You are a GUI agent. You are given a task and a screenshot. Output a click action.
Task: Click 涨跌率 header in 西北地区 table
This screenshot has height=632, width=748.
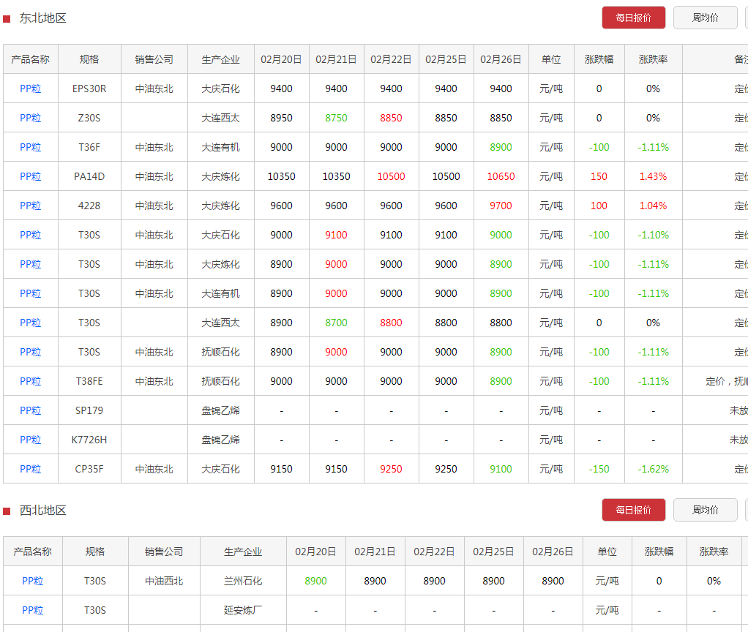click(714, 552)
